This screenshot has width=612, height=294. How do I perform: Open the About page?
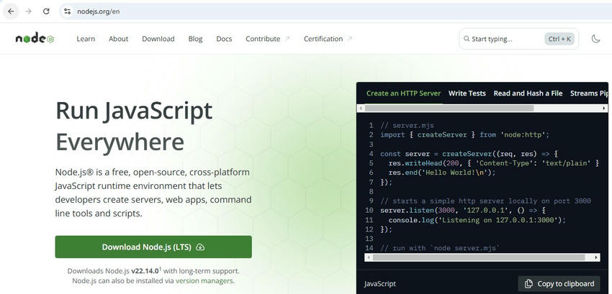pos(118,39)
